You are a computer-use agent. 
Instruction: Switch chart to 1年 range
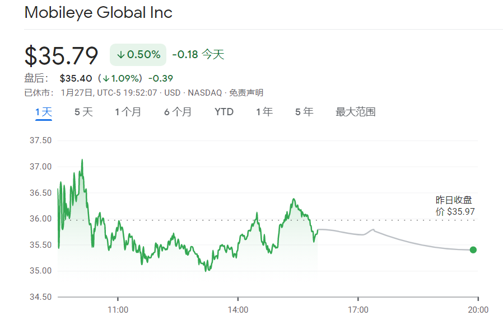[x=264, y=112]
